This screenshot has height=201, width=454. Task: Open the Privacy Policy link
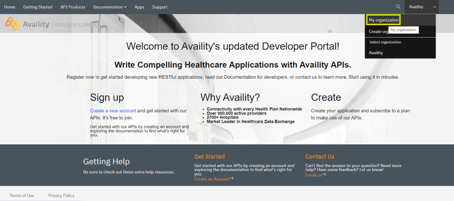point(61,195)
